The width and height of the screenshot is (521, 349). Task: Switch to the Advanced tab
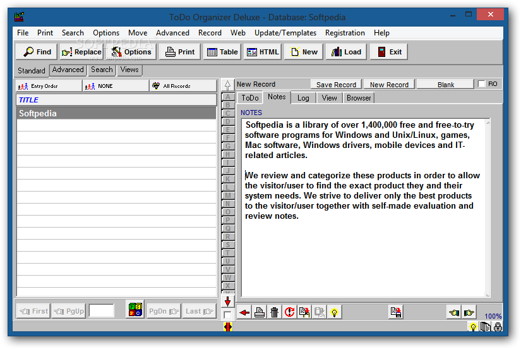click(68, 70)
